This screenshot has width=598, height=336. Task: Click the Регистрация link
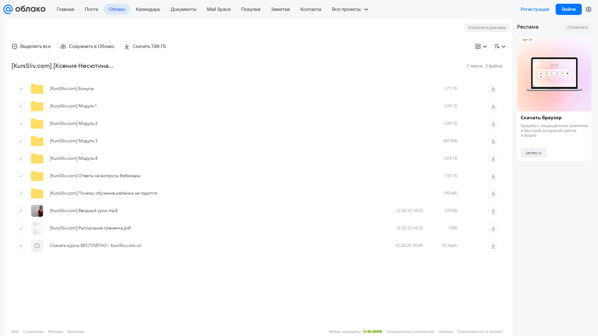pos(535,9)
